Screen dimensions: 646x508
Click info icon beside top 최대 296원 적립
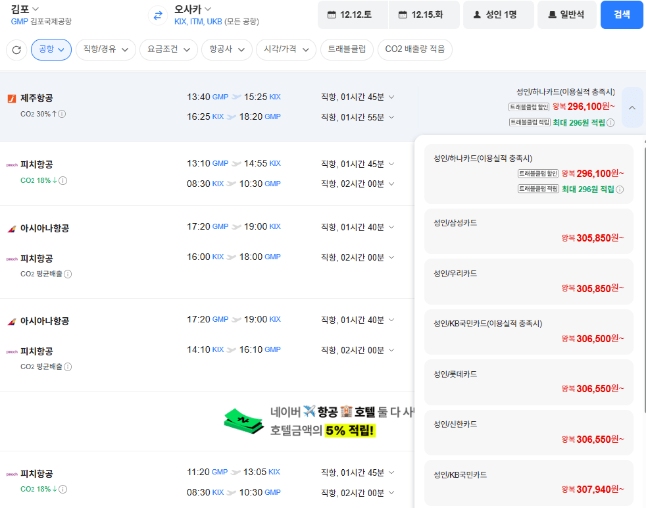point(610,122)
